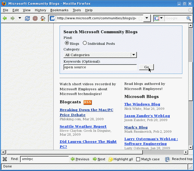Viewport: 194px width, 171px height.
Task: Find Previous match
Action: 80,159
